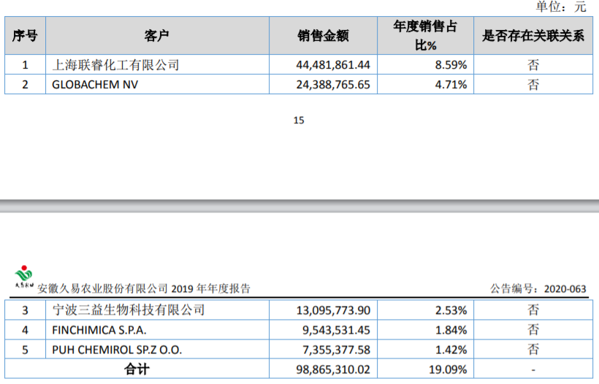Click sales amount 44,481,861.44
599x384 pixels.
pyautogui.click(x=333, y=65)
